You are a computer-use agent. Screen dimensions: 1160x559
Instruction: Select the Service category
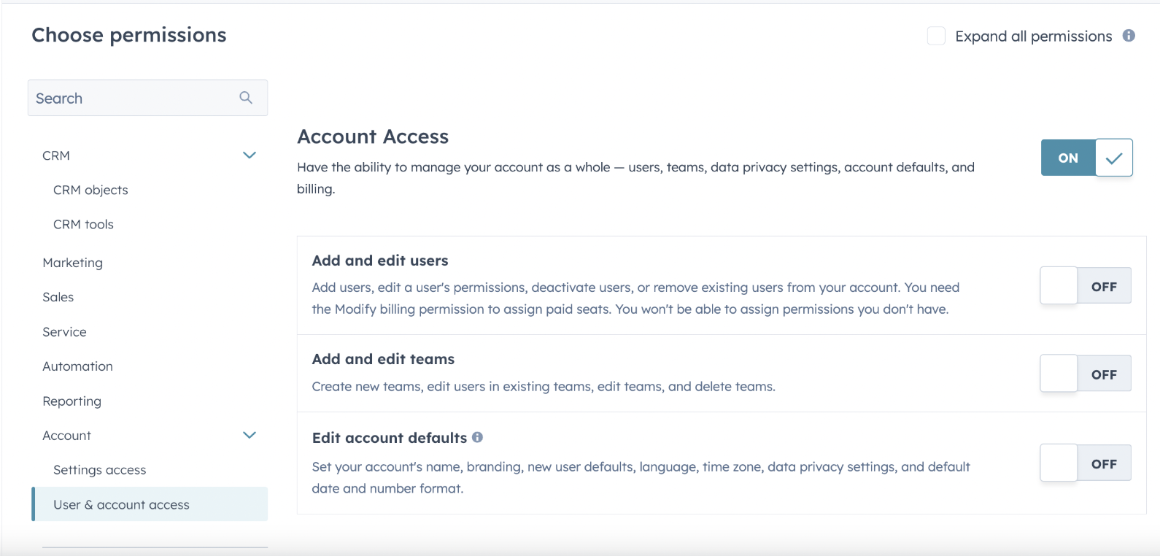pyautogui.click(x=64, y=332)
